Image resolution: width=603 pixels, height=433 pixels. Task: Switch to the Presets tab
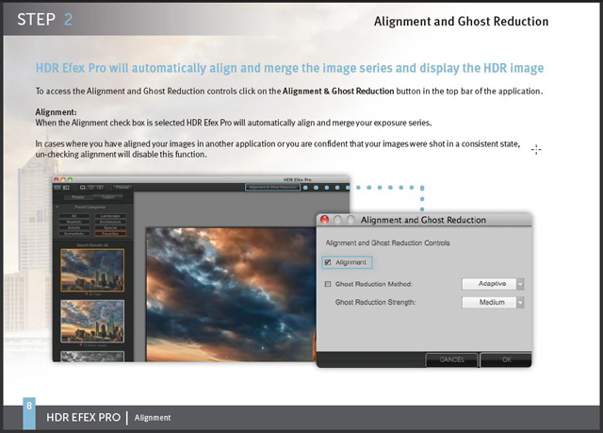click(x=78, y=197)
